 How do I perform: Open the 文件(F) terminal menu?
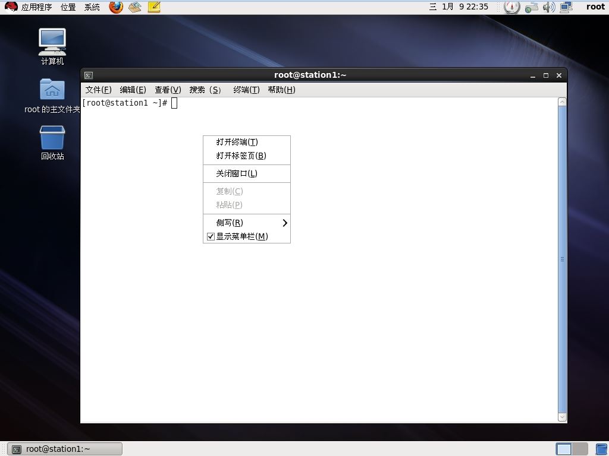click(x=98, y=90)
